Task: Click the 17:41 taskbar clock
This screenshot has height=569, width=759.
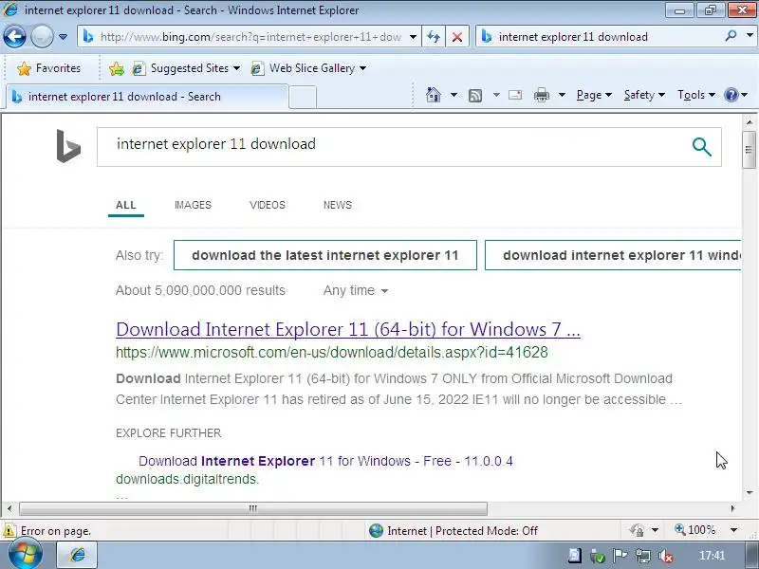Action: [712, 556]
